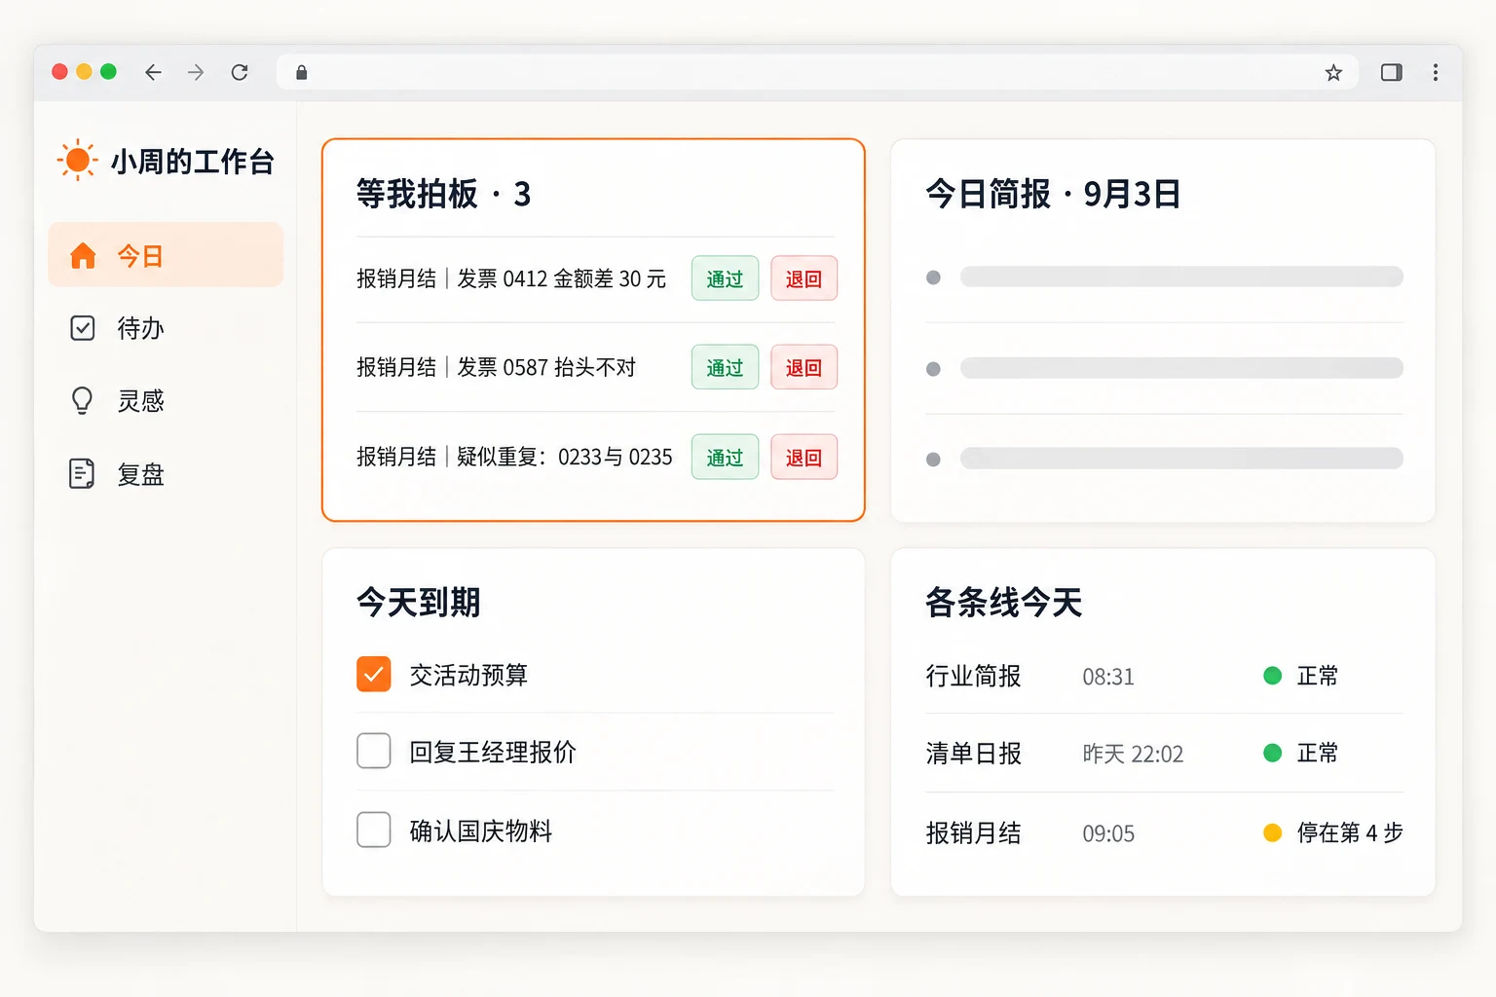Uncheck the 交活动预算 checkbox

point(374,674)
